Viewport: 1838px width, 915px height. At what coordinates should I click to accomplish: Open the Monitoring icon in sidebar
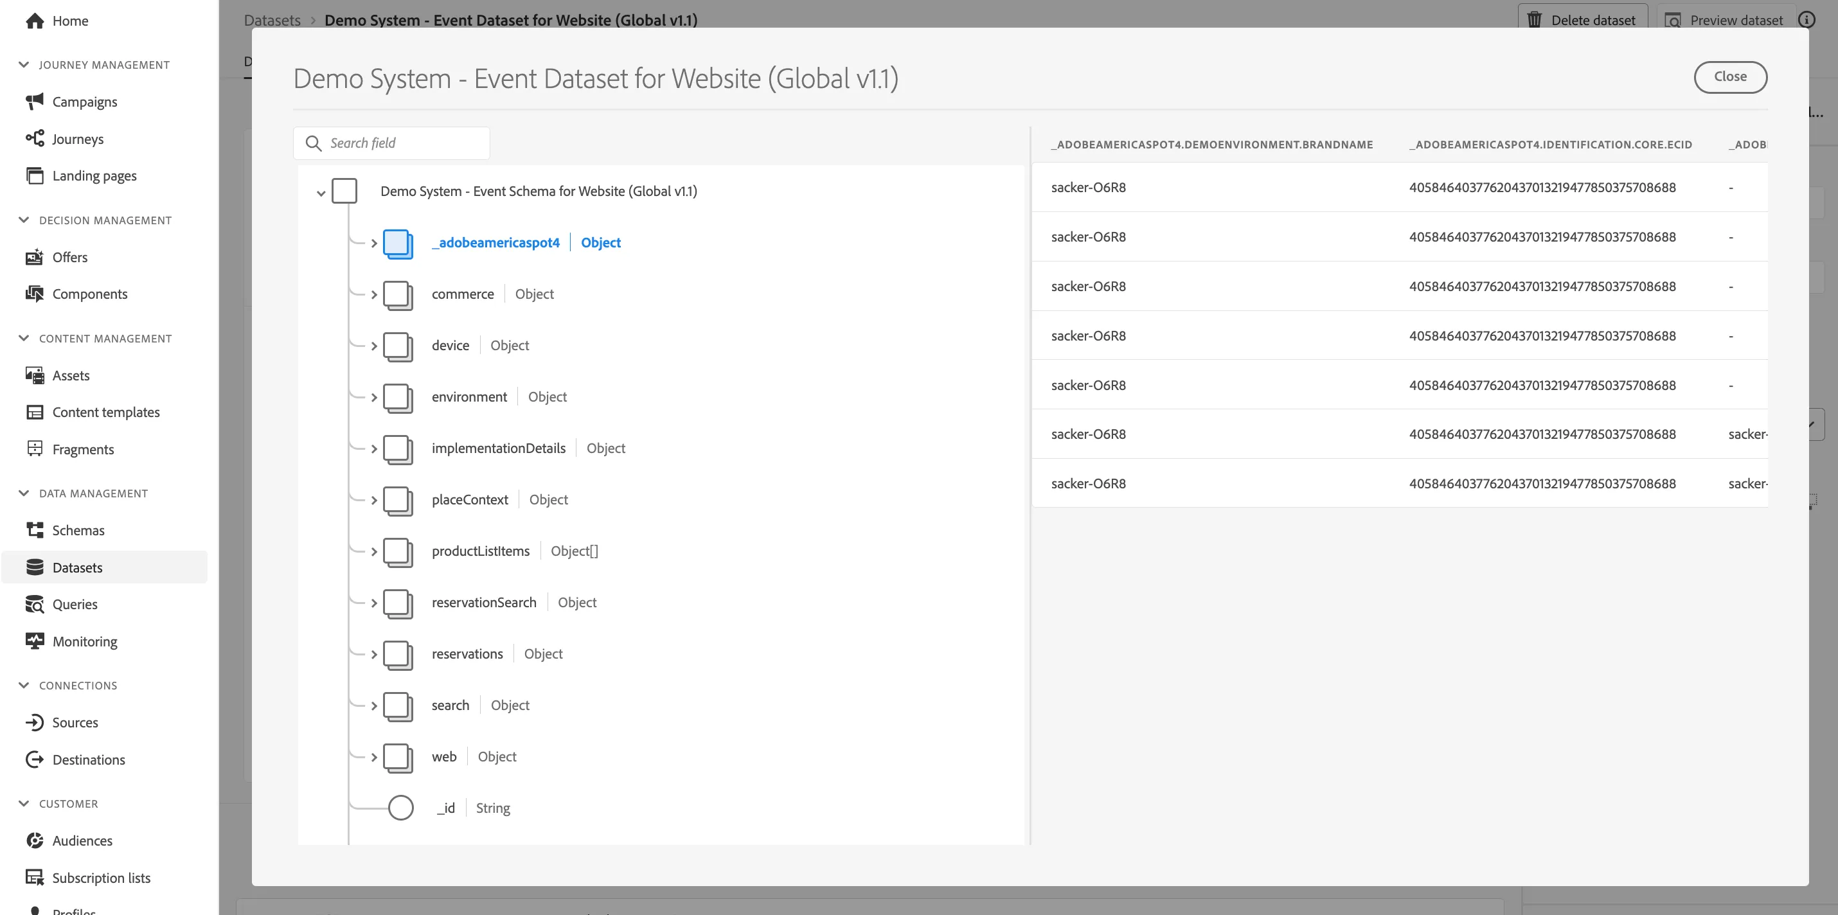tap(34, 641)
